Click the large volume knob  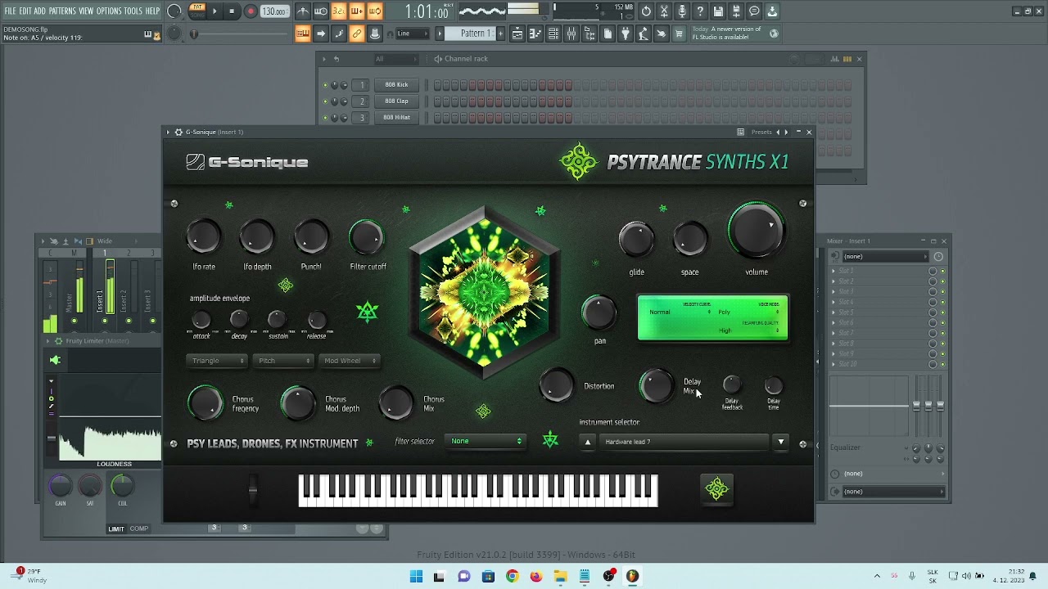point(756,231)
